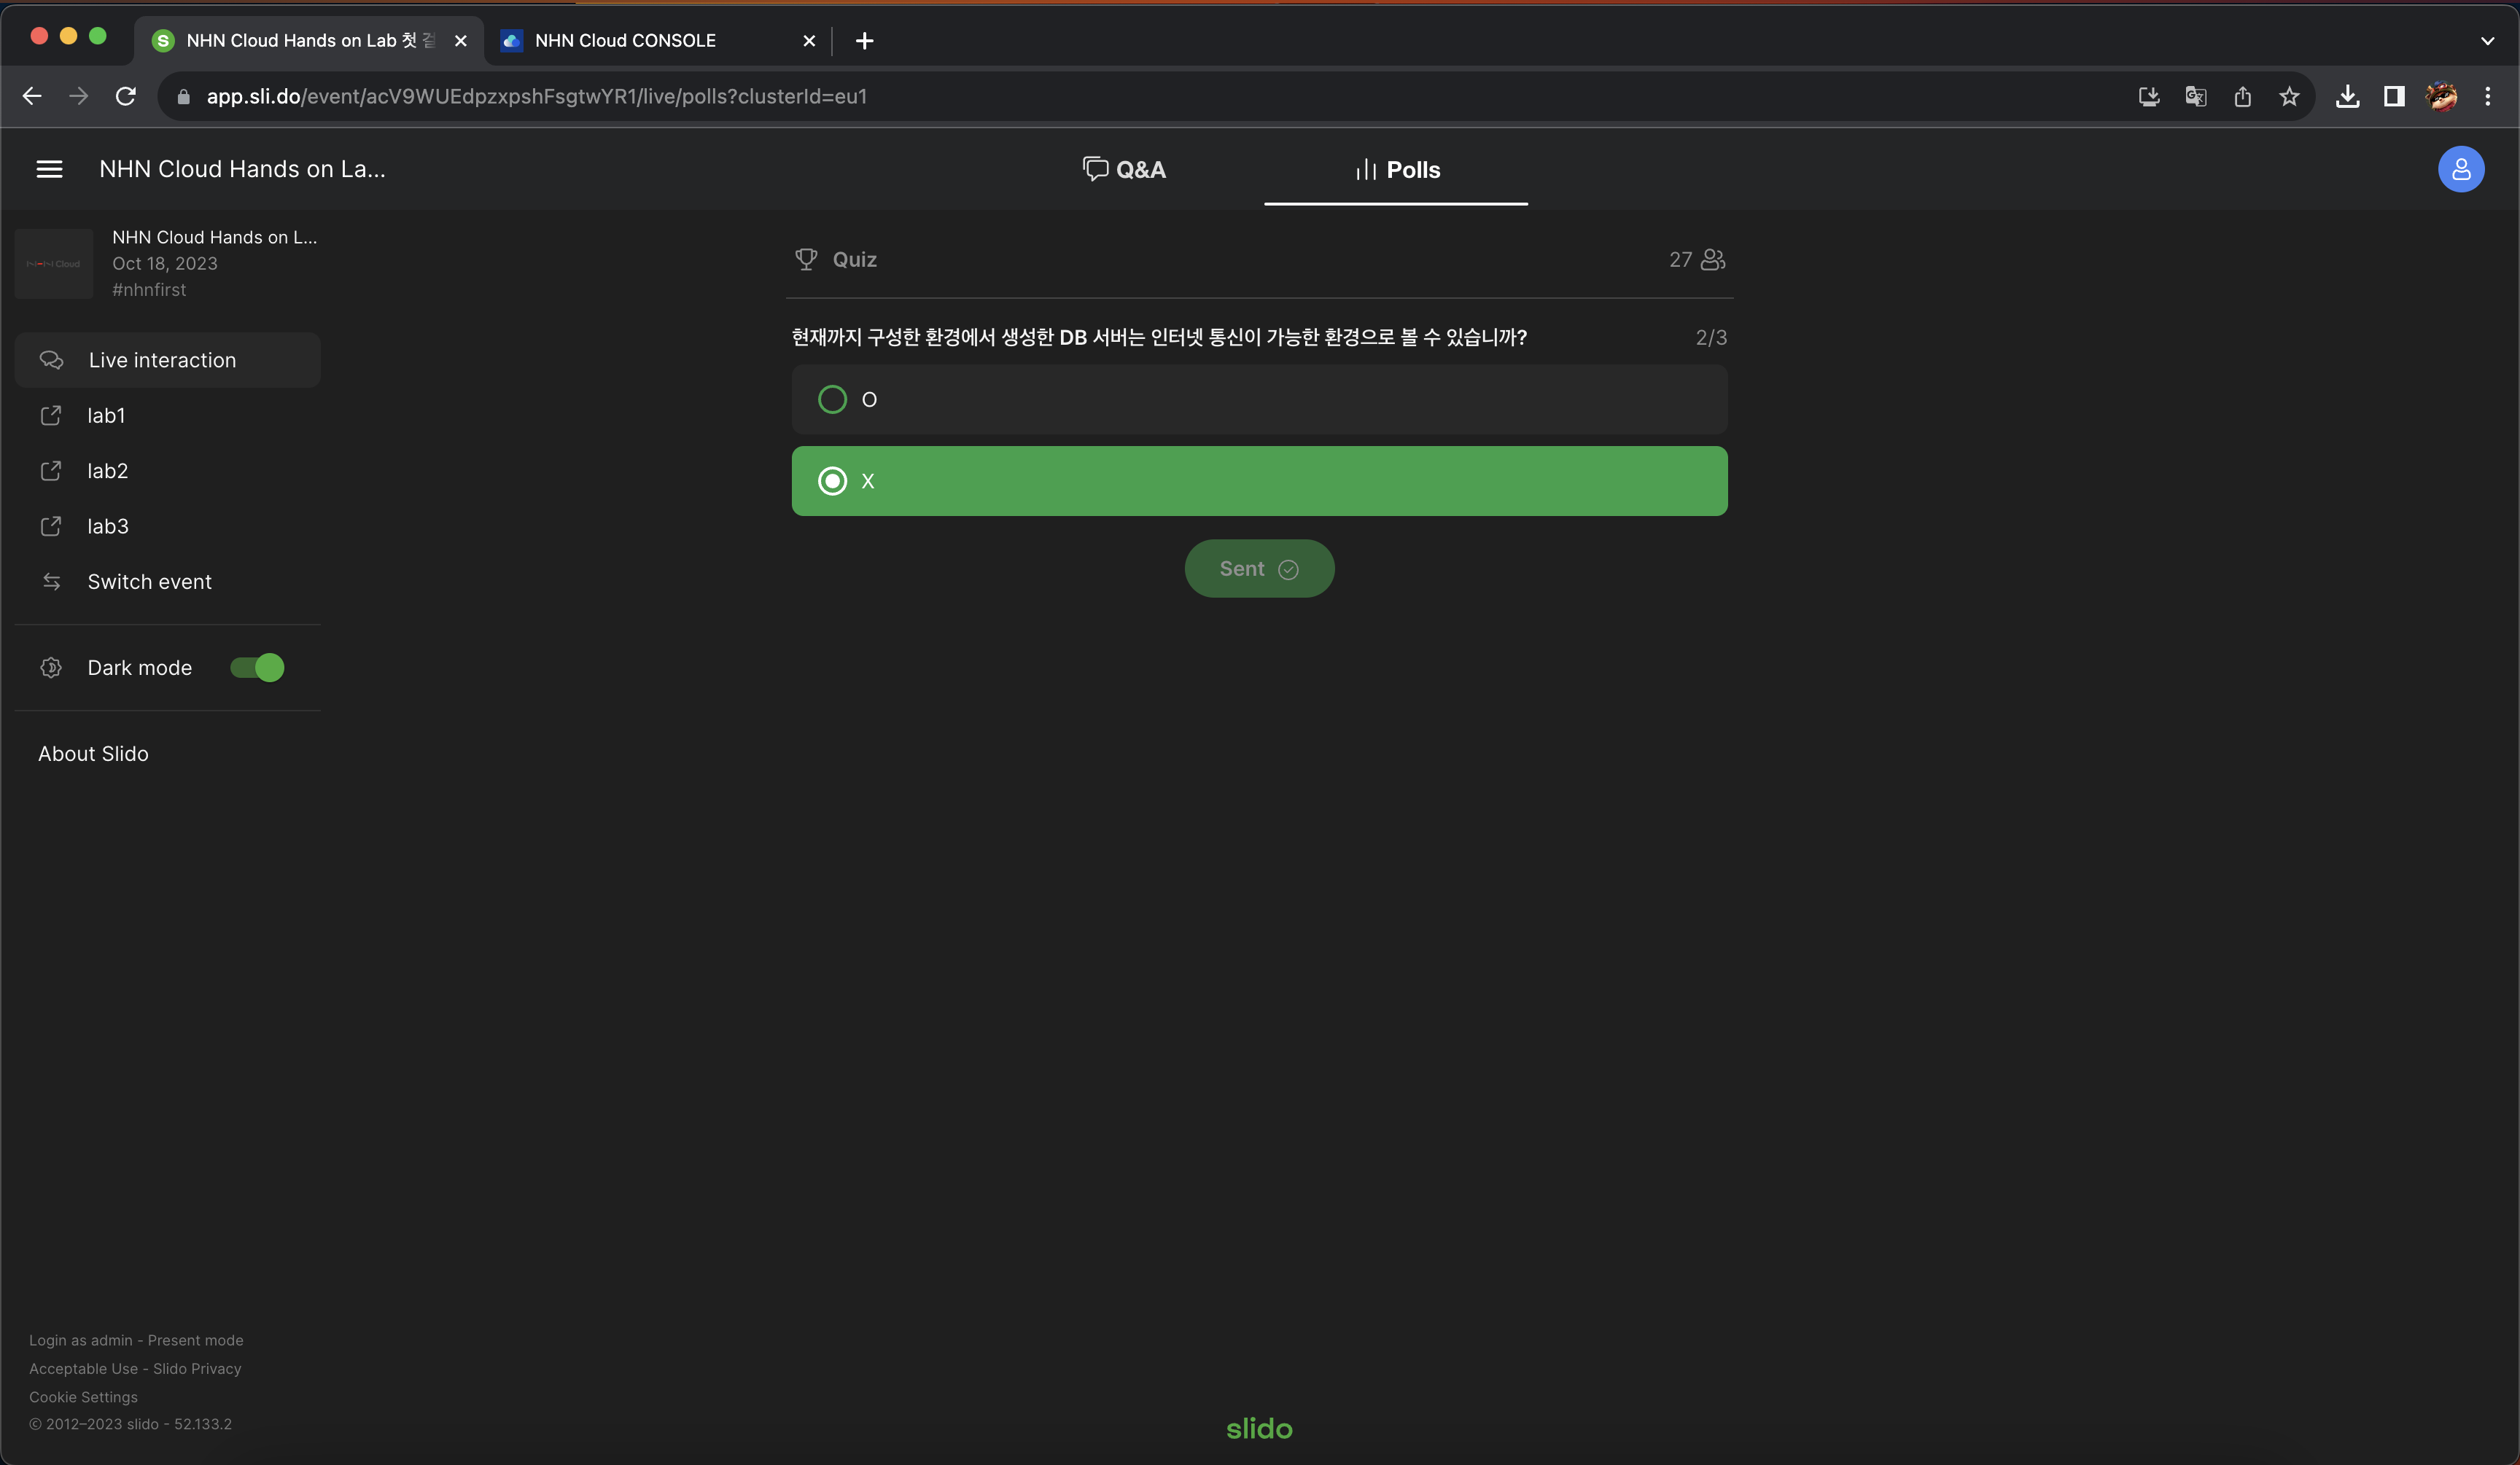This screenshot has width=2520, height=1465.
Task: Click the install app icon in address bar
Action: click(2149, 97)
